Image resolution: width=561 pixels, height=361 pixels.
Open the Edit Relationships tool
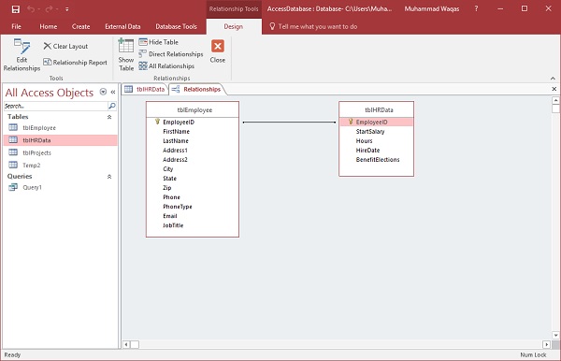tap(22, 55)
